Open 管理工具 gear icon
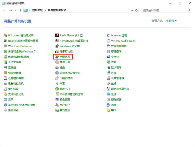 (x=57, y=62)
